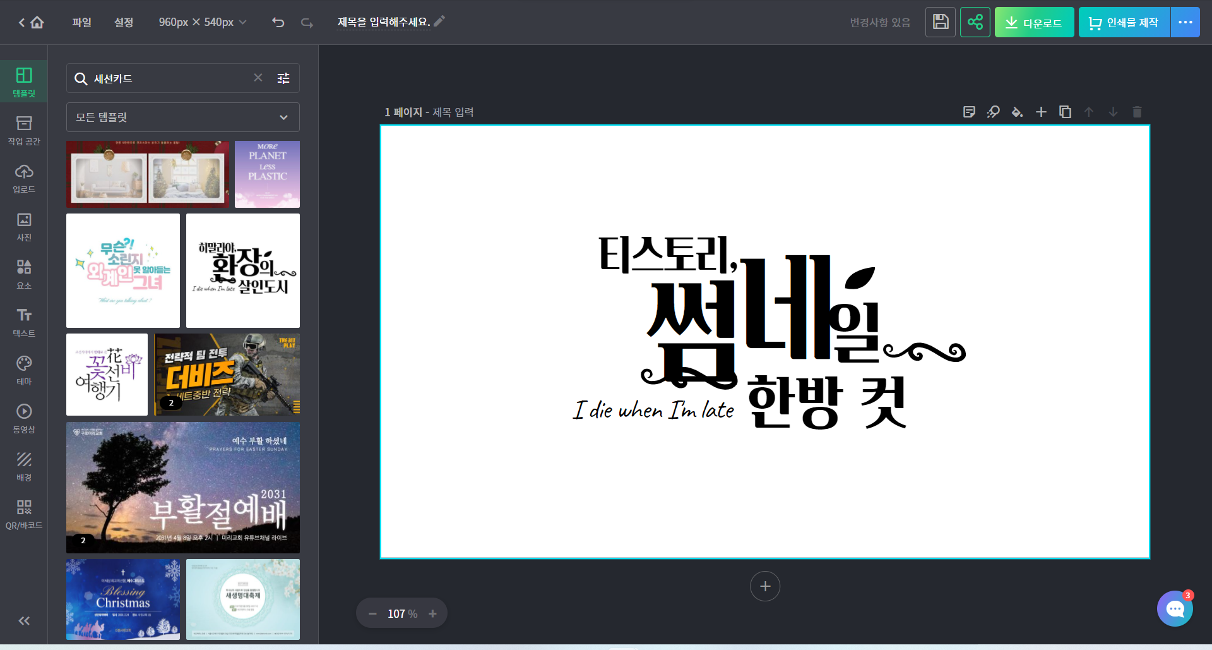
Task: Edit the document title field
Action: pyautogui.click(x=384, y=23)
